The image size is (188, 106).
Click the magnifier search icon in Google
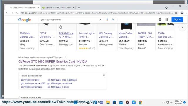tap(113, 20)
